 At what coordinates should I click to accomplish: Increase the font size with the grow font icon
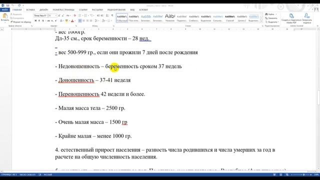pos(59,15)
